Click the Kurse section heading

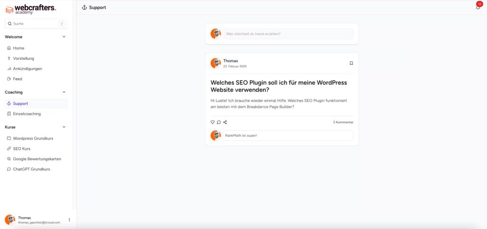(x=10, y=127)
